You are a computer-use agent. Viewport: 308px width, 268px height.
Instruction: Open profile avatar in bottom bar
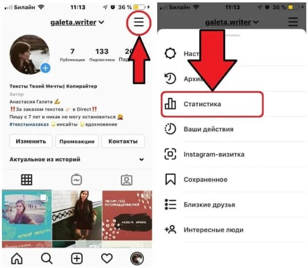137,258
